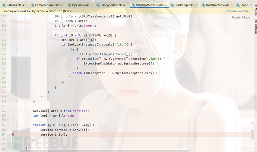Show the hidden tabs dropdown list
Viewport: 257px width, 152px height.
(250, 5)
